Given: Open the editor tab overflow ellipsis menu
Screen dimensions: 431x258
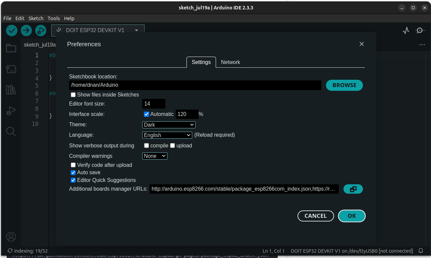Looking at the screenshot, I should pyautogui.click(x=422, y=45).
